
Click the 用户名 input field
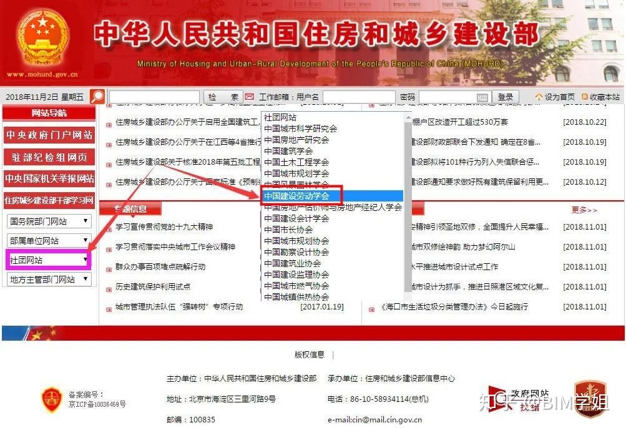[x=359, y=97]
